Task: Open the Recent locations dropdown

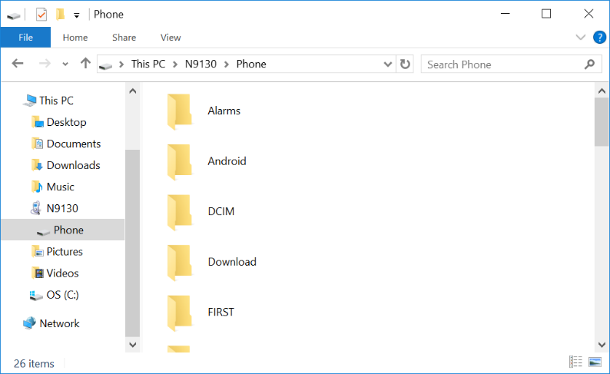Action: [x=65, y=65]
